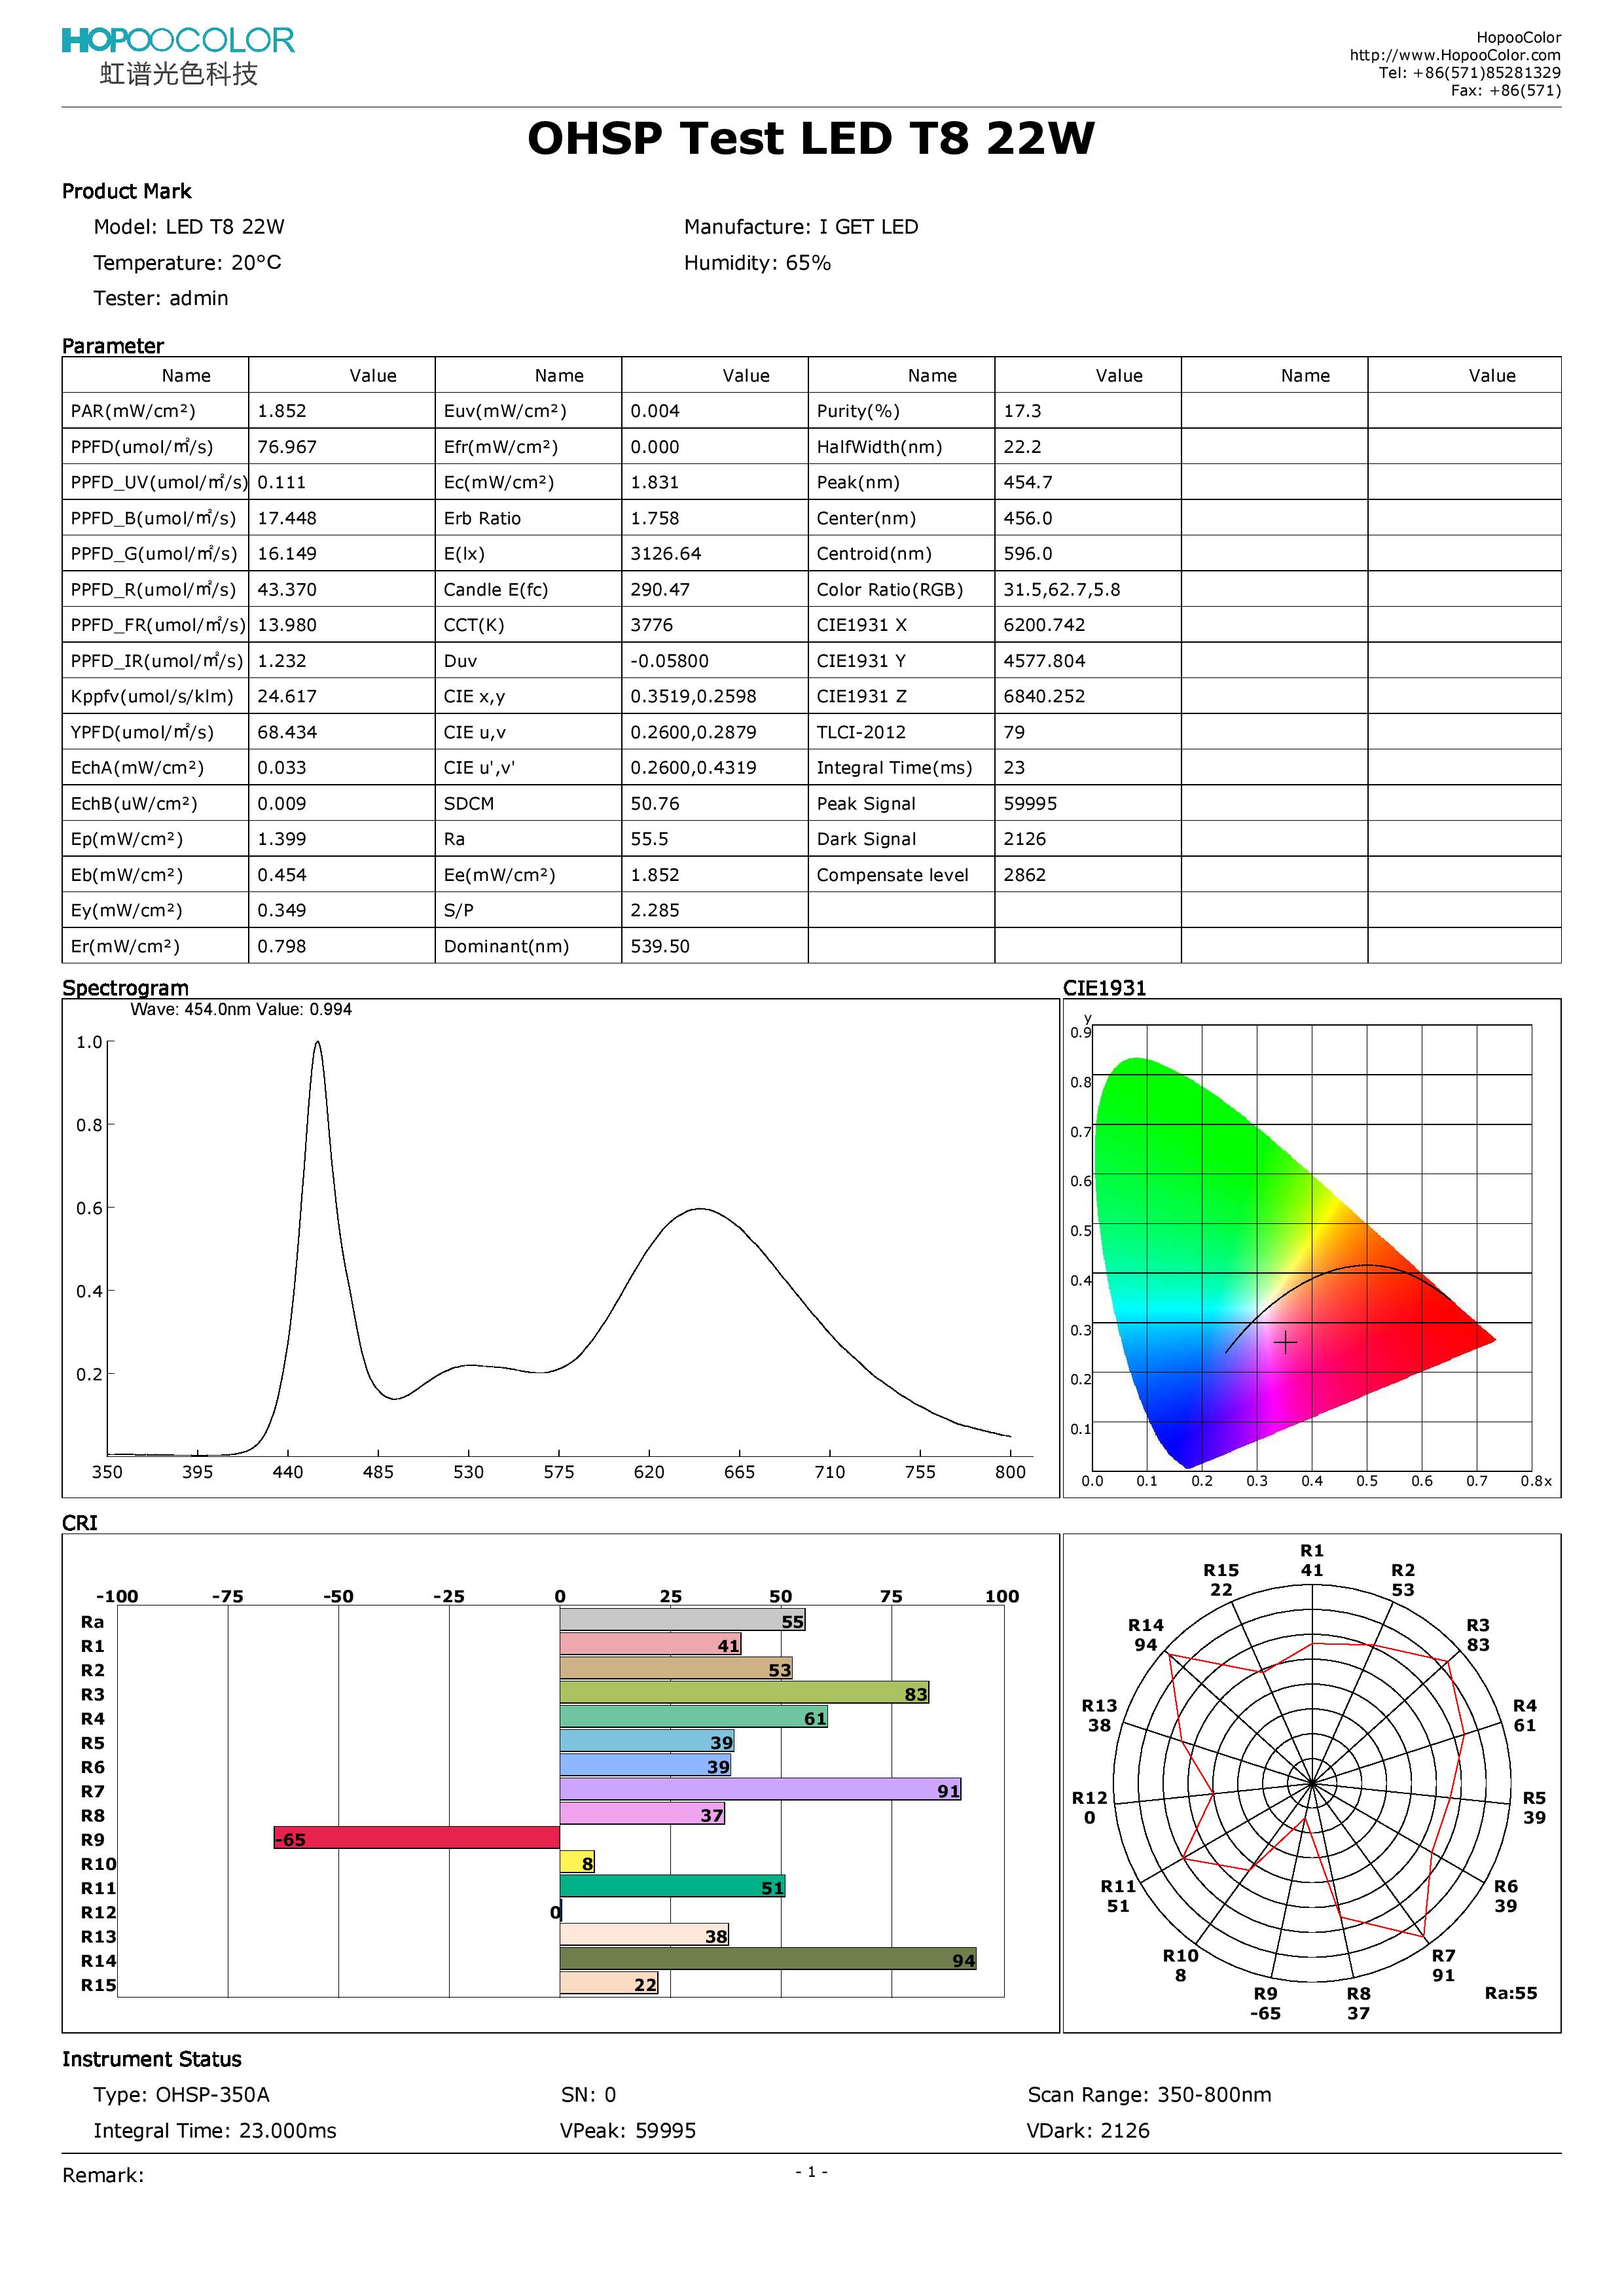Click the spectrogram blue peak near 454nm
Screen dimensions: 1624x2296
point(318,1044)
